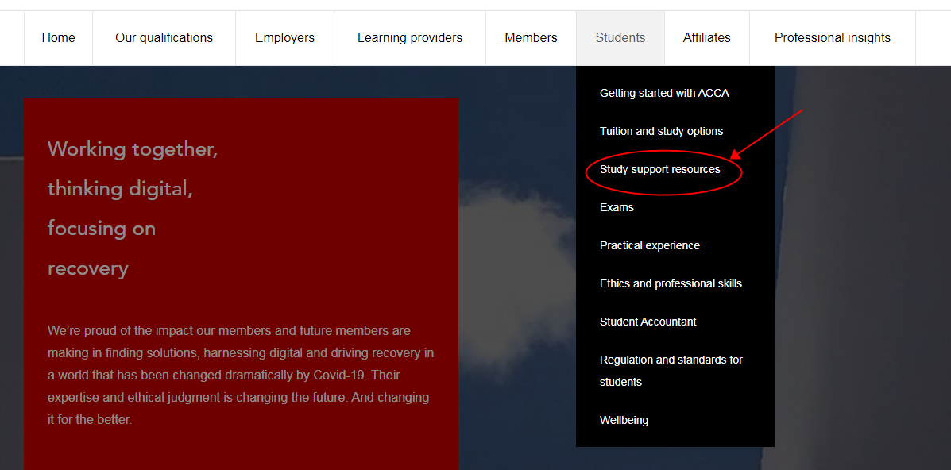Click the 'Working together, thinking digital' headline

(133, 209)
